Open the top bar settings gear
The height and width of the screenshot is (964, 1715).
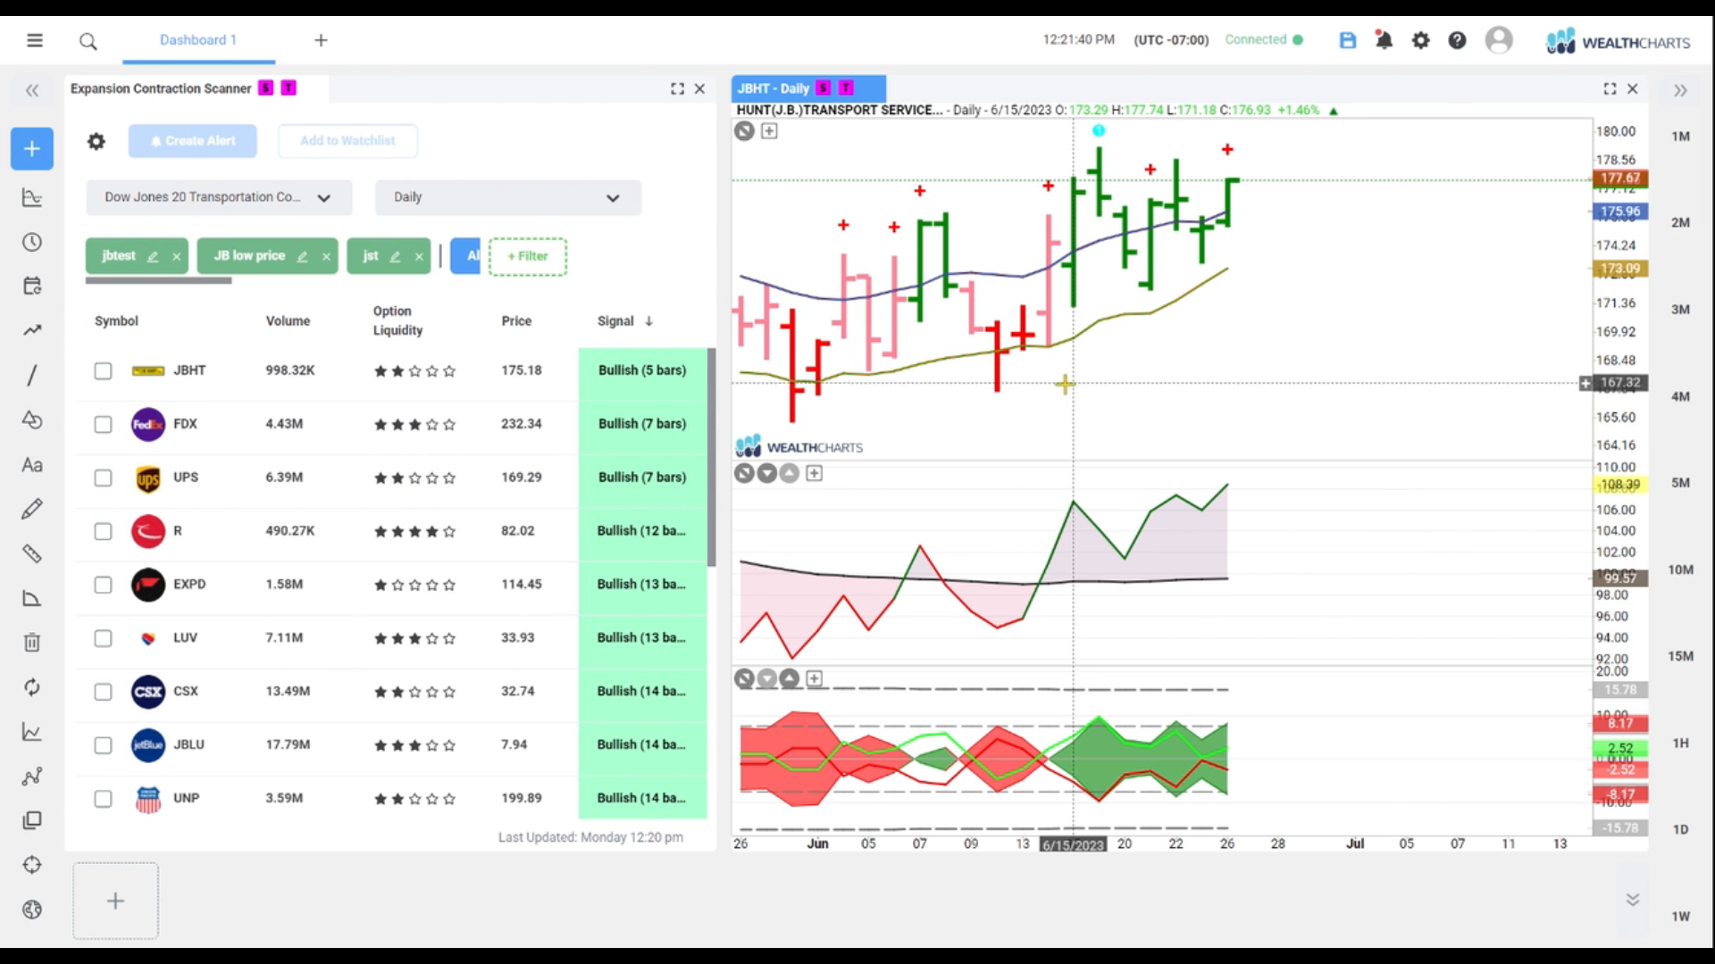(x=1420, y=40)
